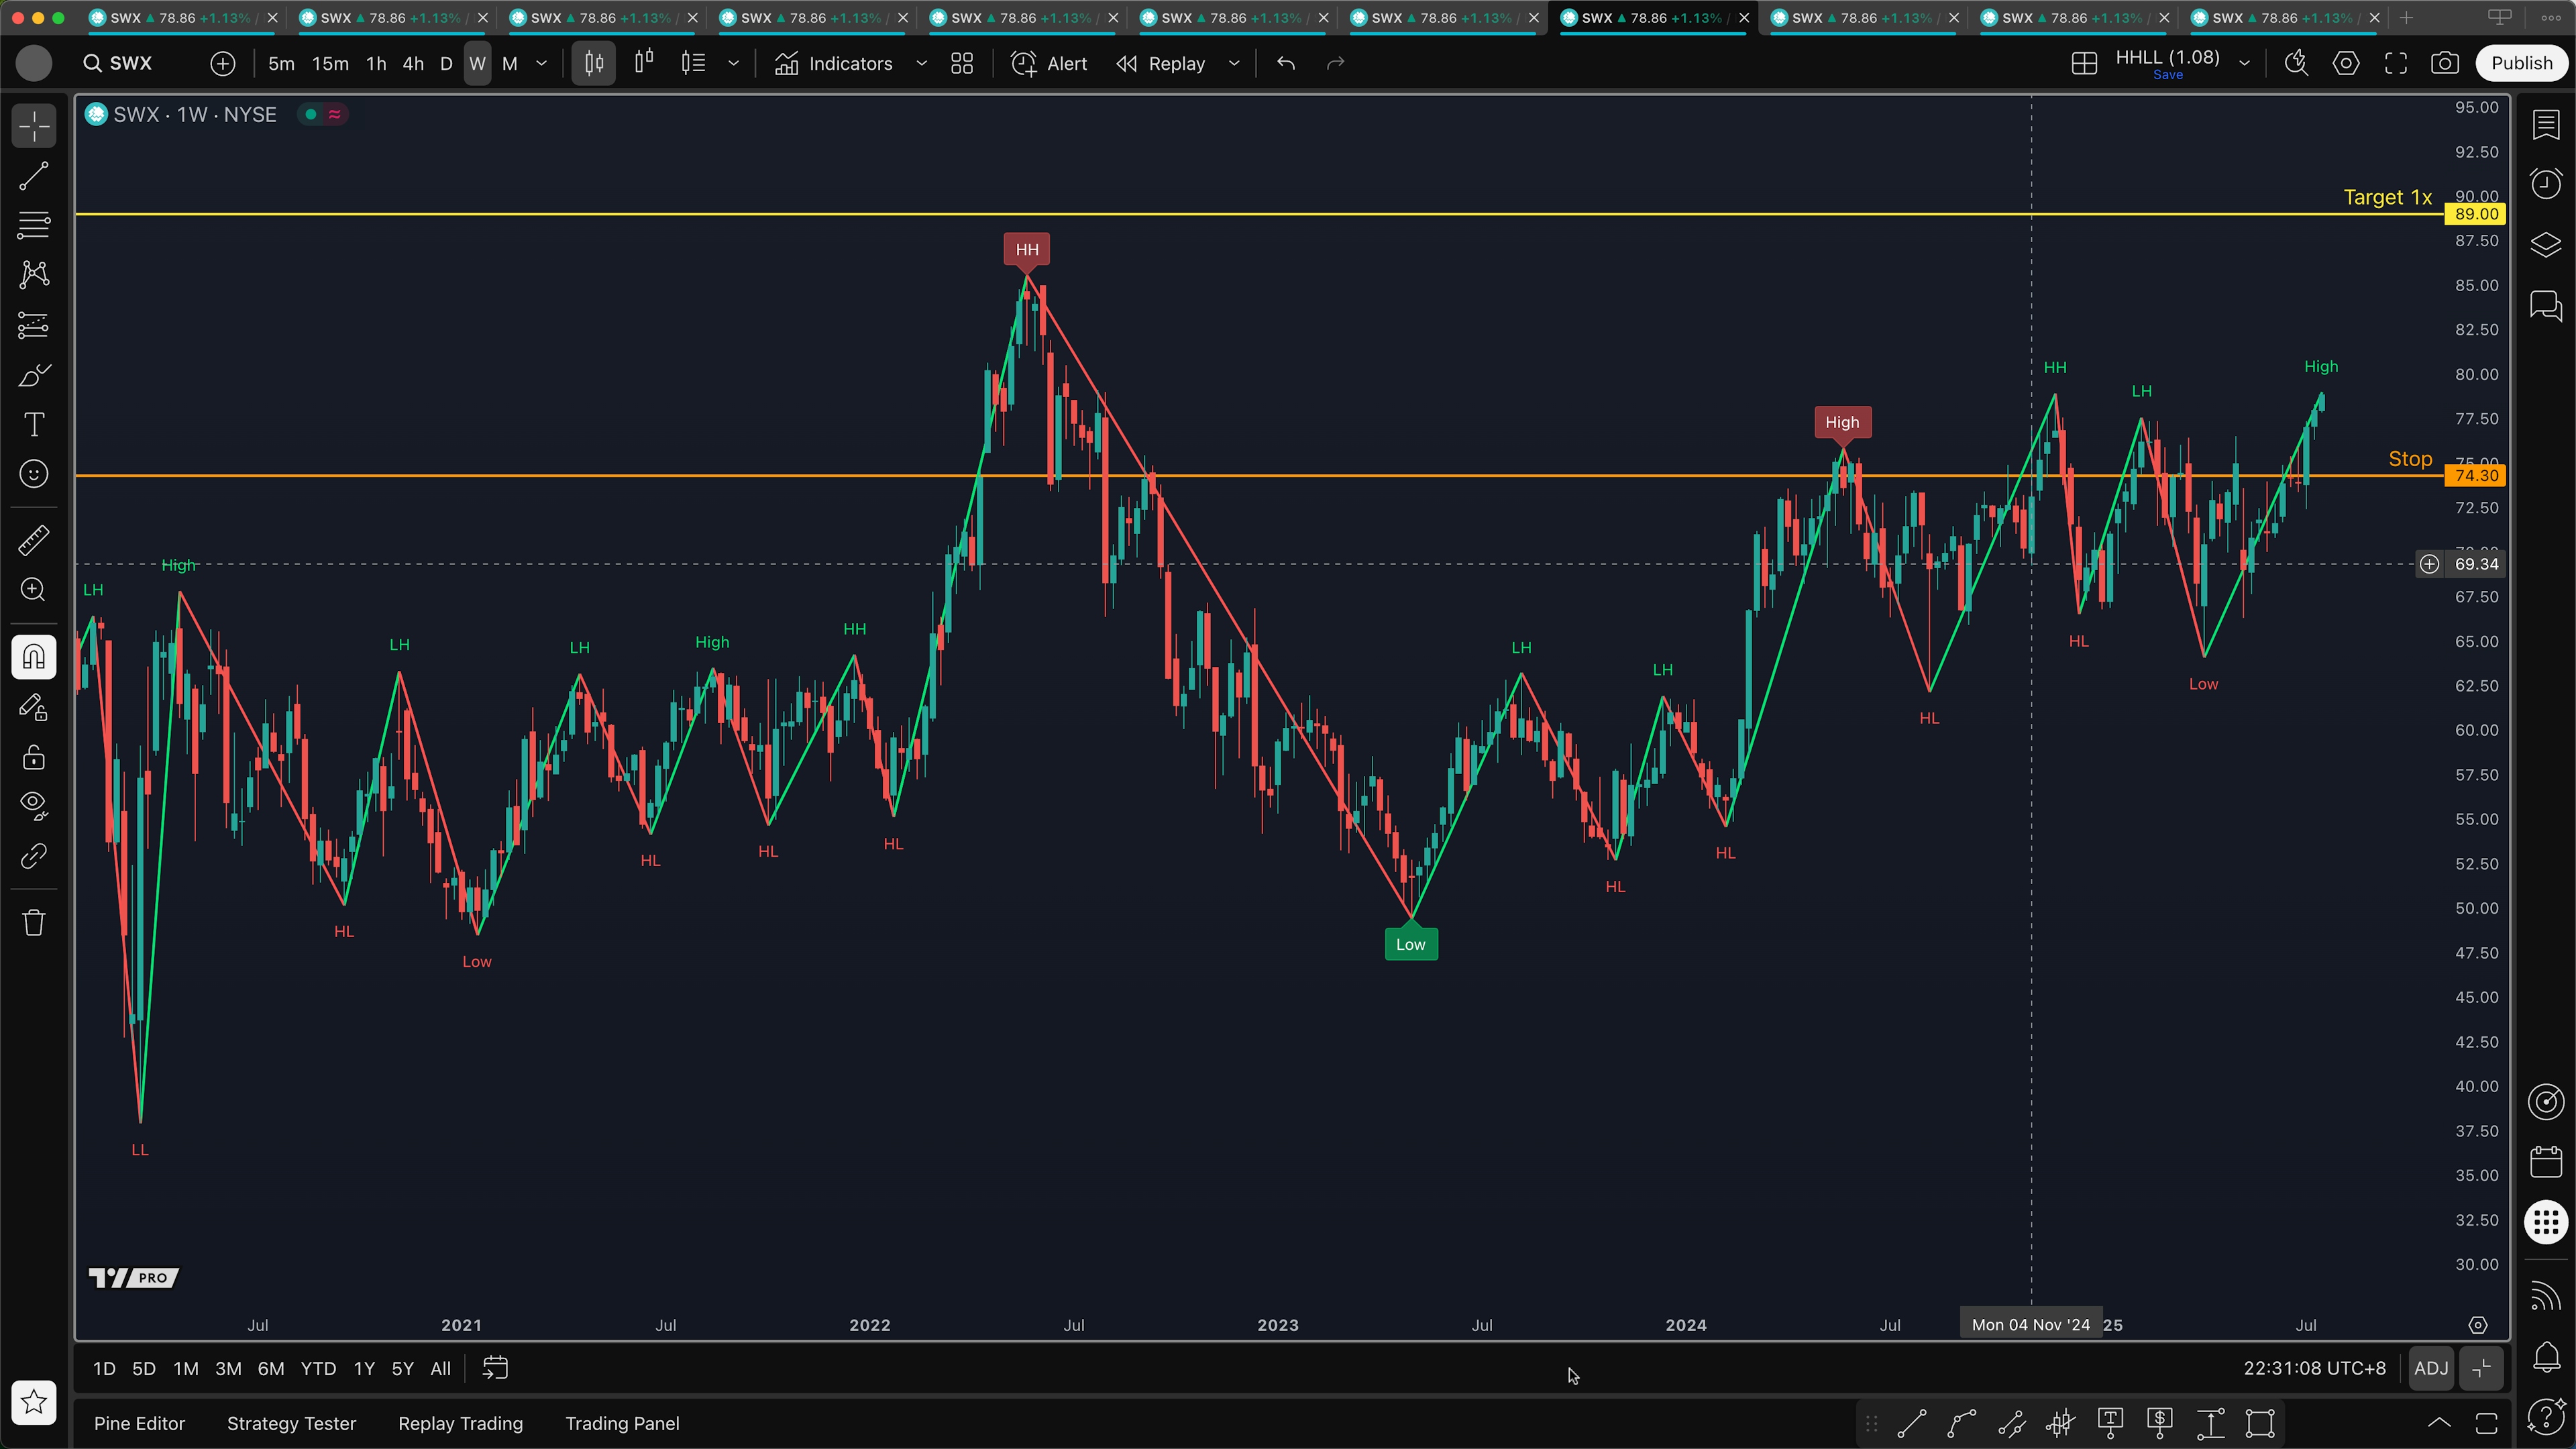Remove drawings with the trash icon

click(34, 922)
